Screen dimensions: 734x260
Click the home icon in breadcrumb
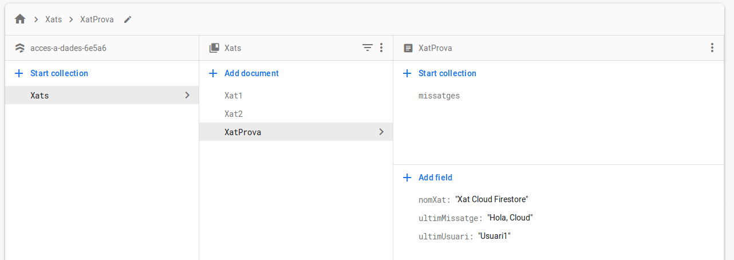coord(20,19)
